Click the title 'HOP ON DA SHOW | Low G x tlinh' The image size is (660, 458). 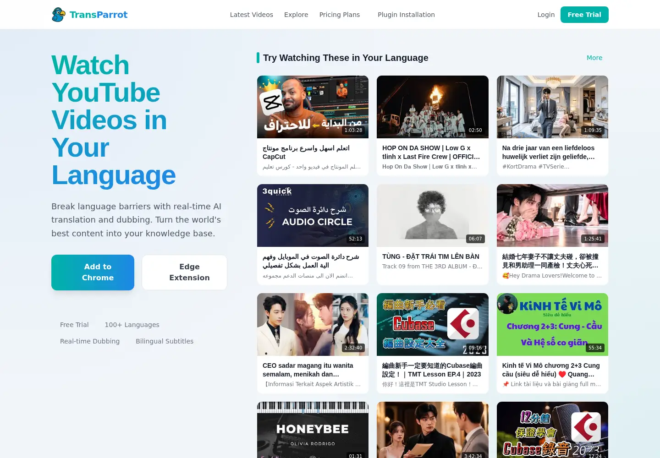(431, 152)
